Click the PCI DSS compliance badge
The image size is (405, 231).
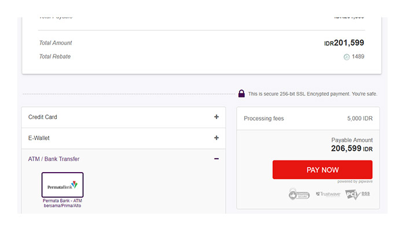[358, 194]
